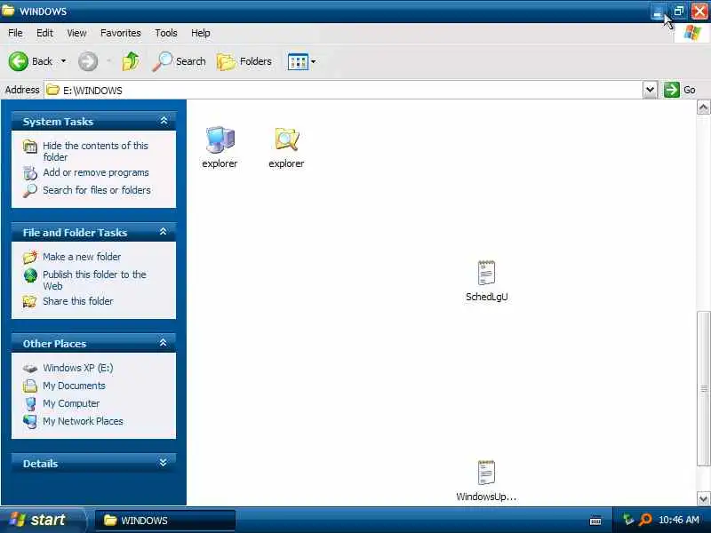Open the Edit menu
Screen dimensions: 711x533
point(44,33)
